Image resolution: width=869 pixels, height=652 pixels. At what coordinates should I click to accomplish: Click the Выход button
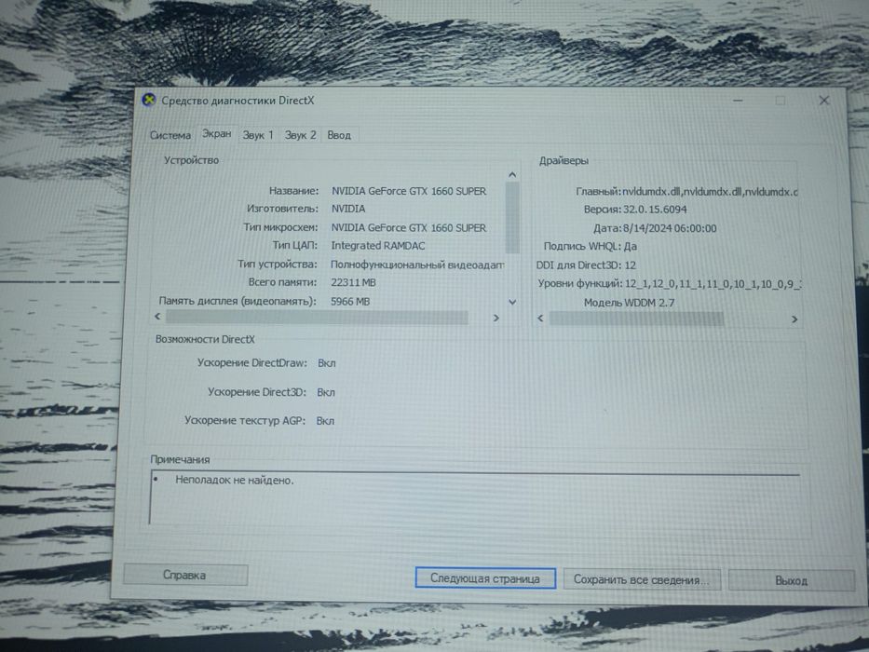791,581
